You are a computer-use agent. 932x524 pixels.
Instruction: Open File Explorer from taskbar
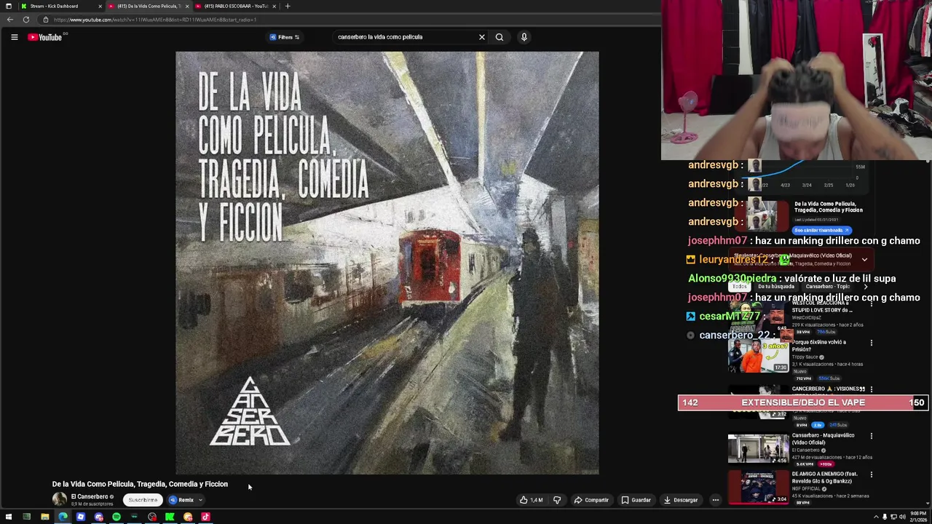(44, 517)
